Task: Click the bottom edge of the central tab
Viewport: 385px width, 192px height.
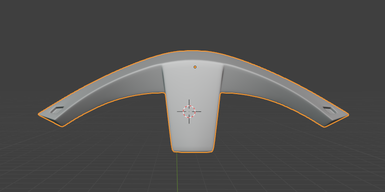Action: pos(192,152)
